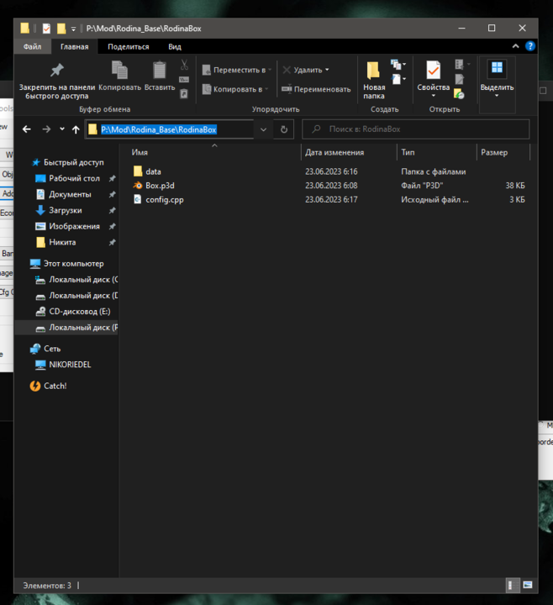The height and width of the screenshot is (605, 553).
Task: Click the Paste shortcut icon in clipboard group
Action: (184, 93)
